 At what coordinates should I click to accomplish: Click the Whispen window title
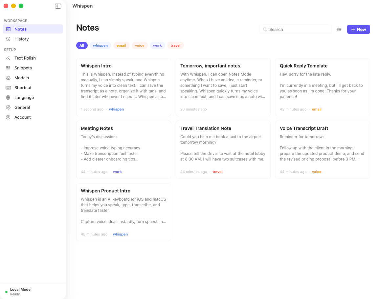click(82, 6)
